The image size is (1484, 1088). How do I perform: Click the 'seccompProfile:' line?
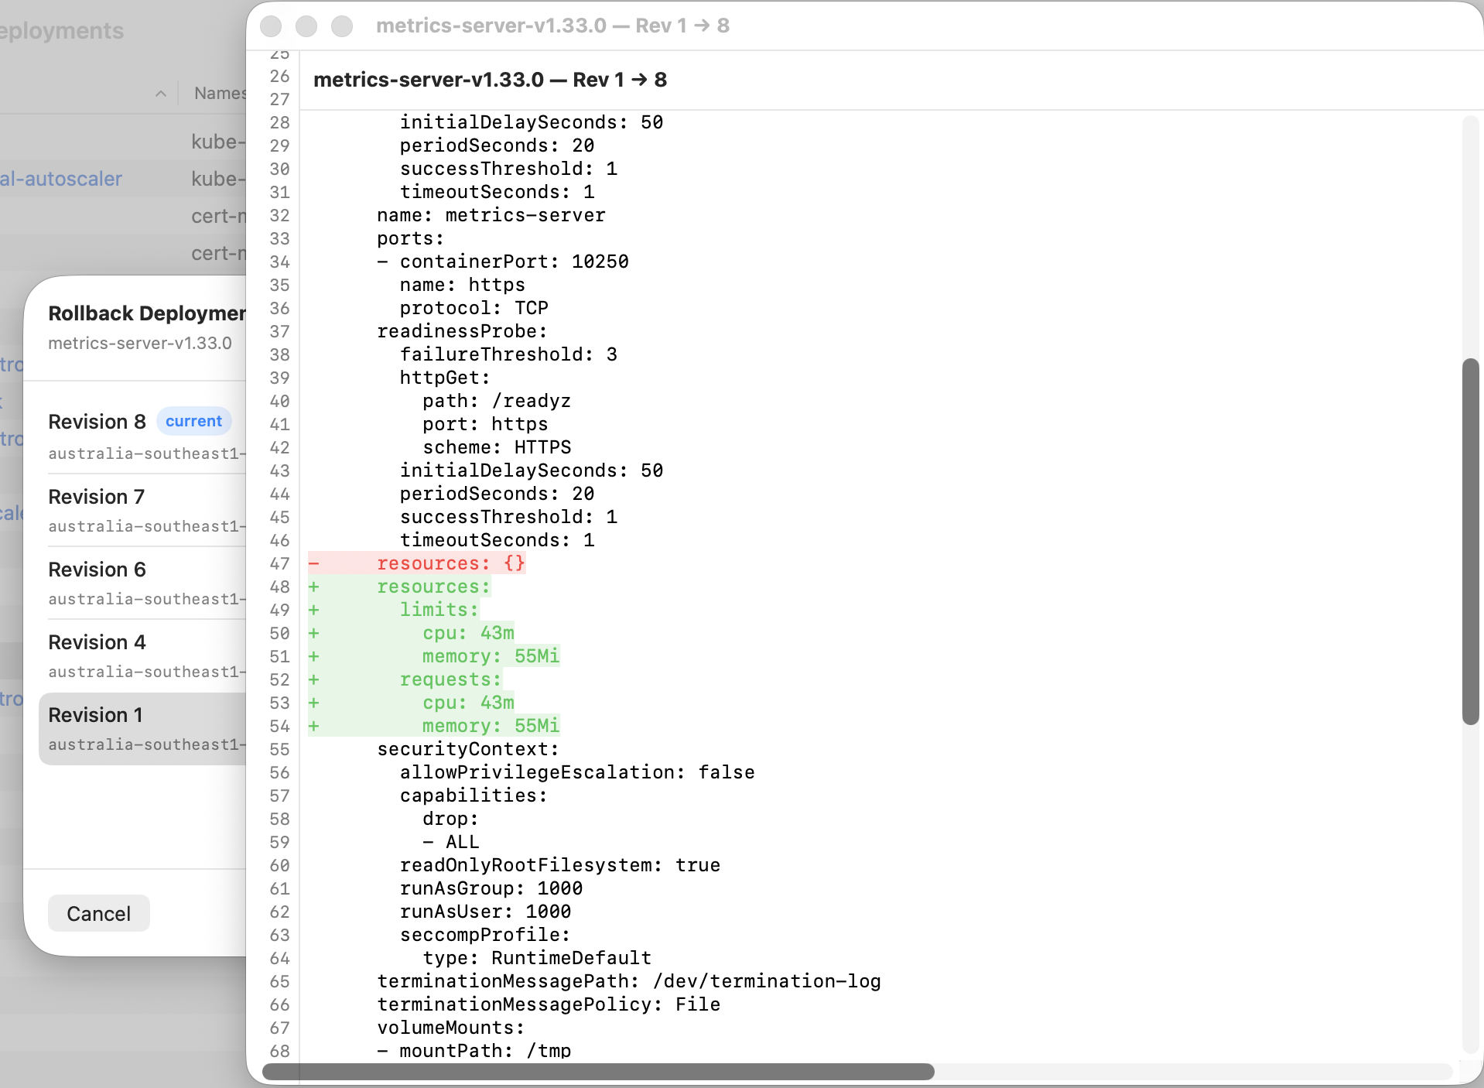coord(485,935)
